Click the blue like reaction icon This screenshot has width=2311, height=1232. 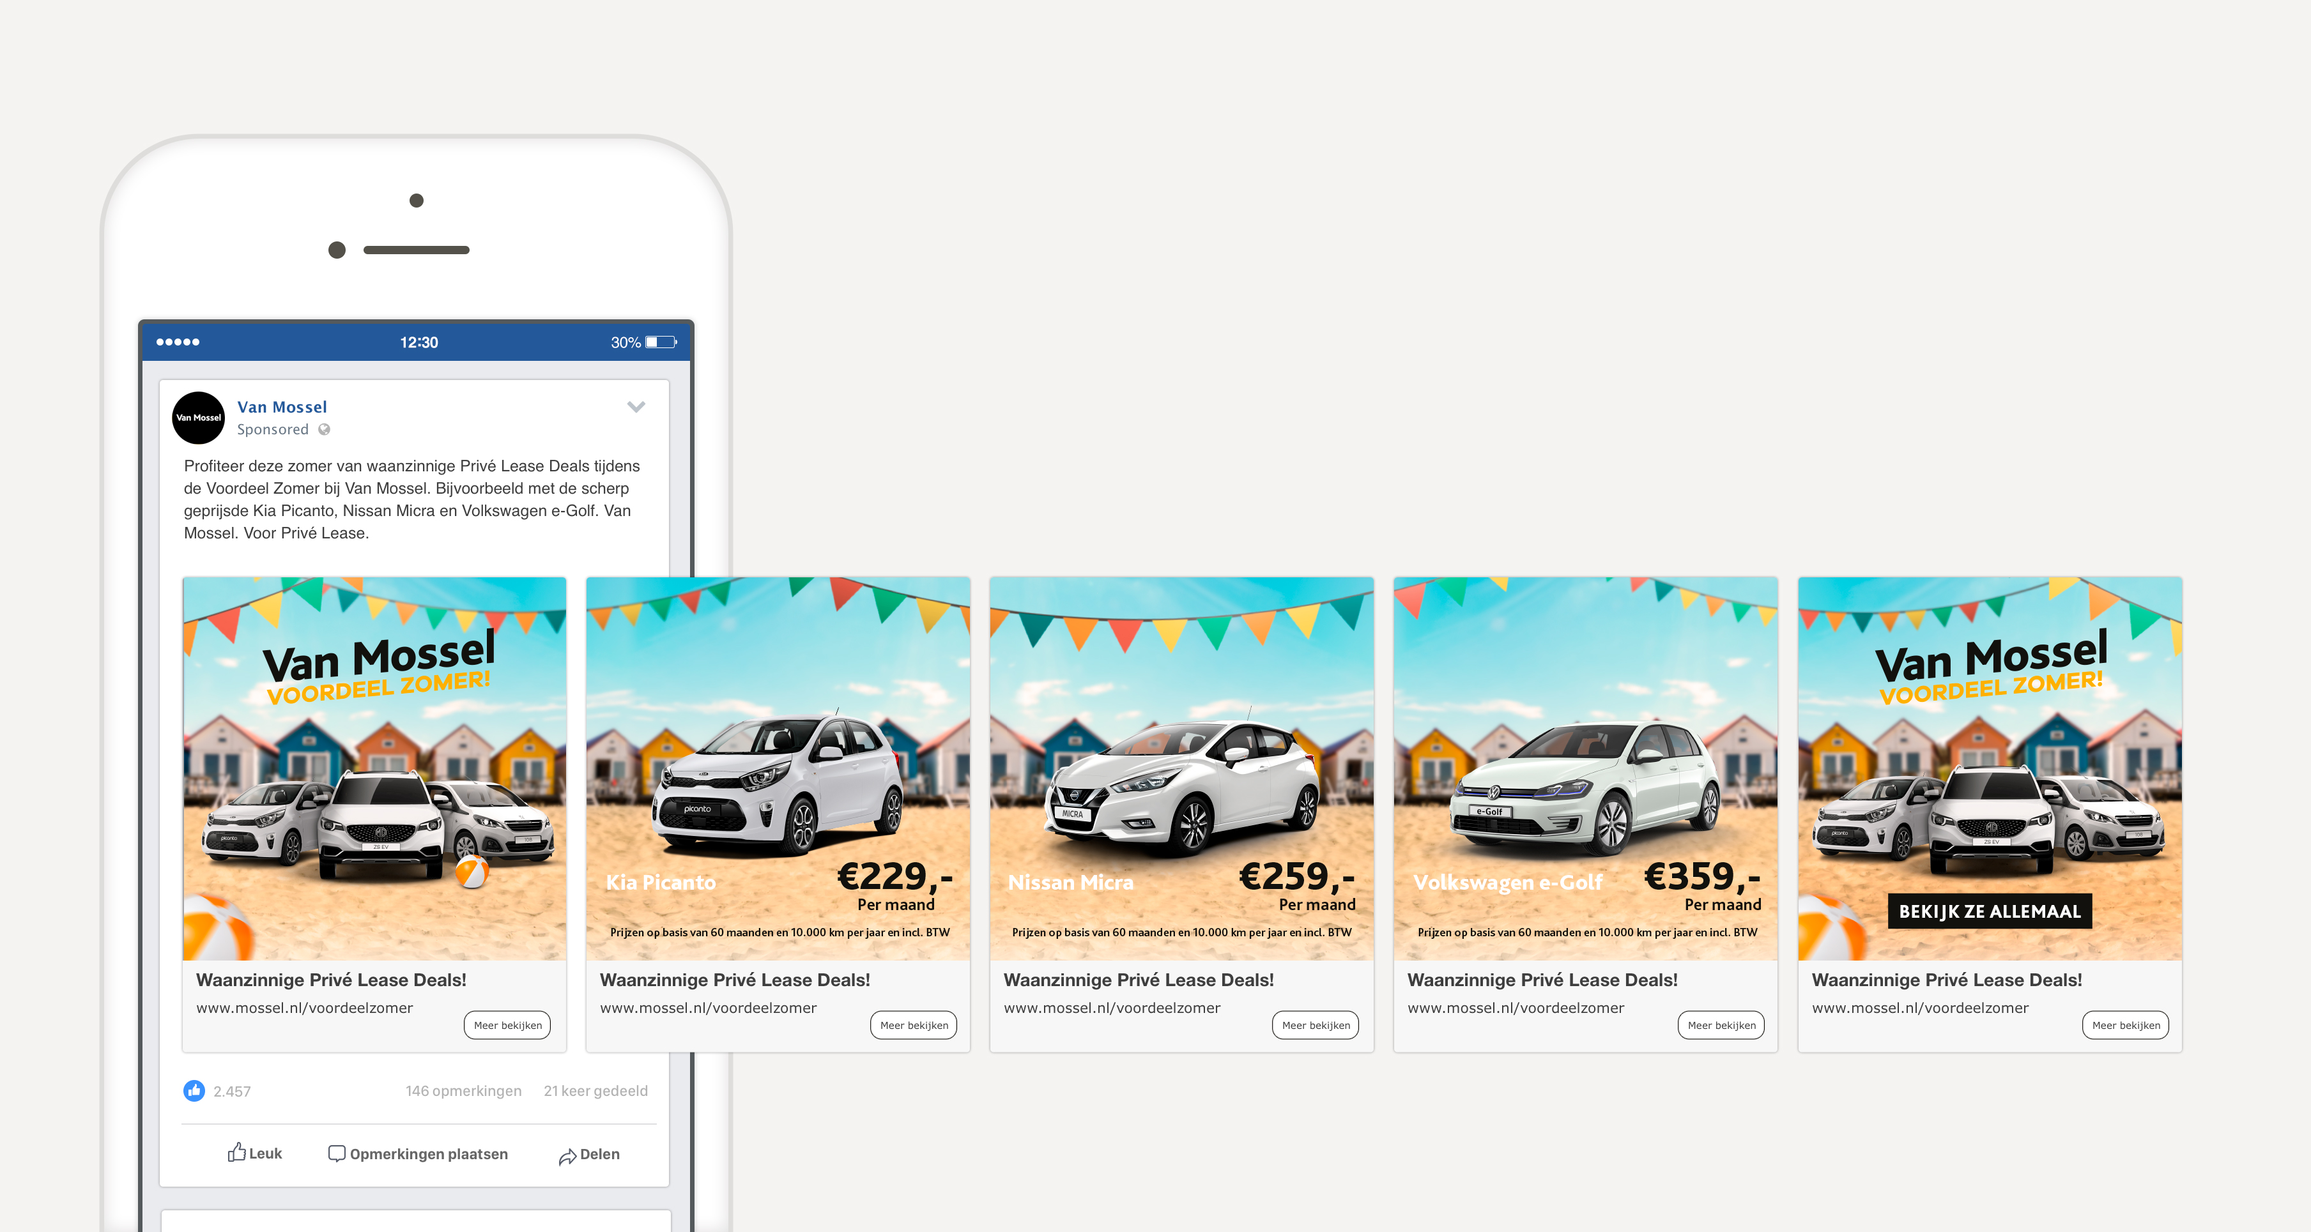click(194, 1090)
